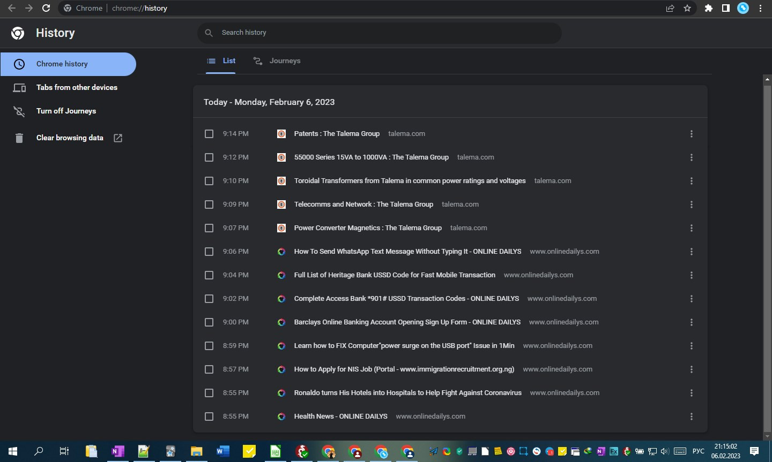
Task: Focus the Search history field
Action: pyautogui.click(x=380, y=33)
